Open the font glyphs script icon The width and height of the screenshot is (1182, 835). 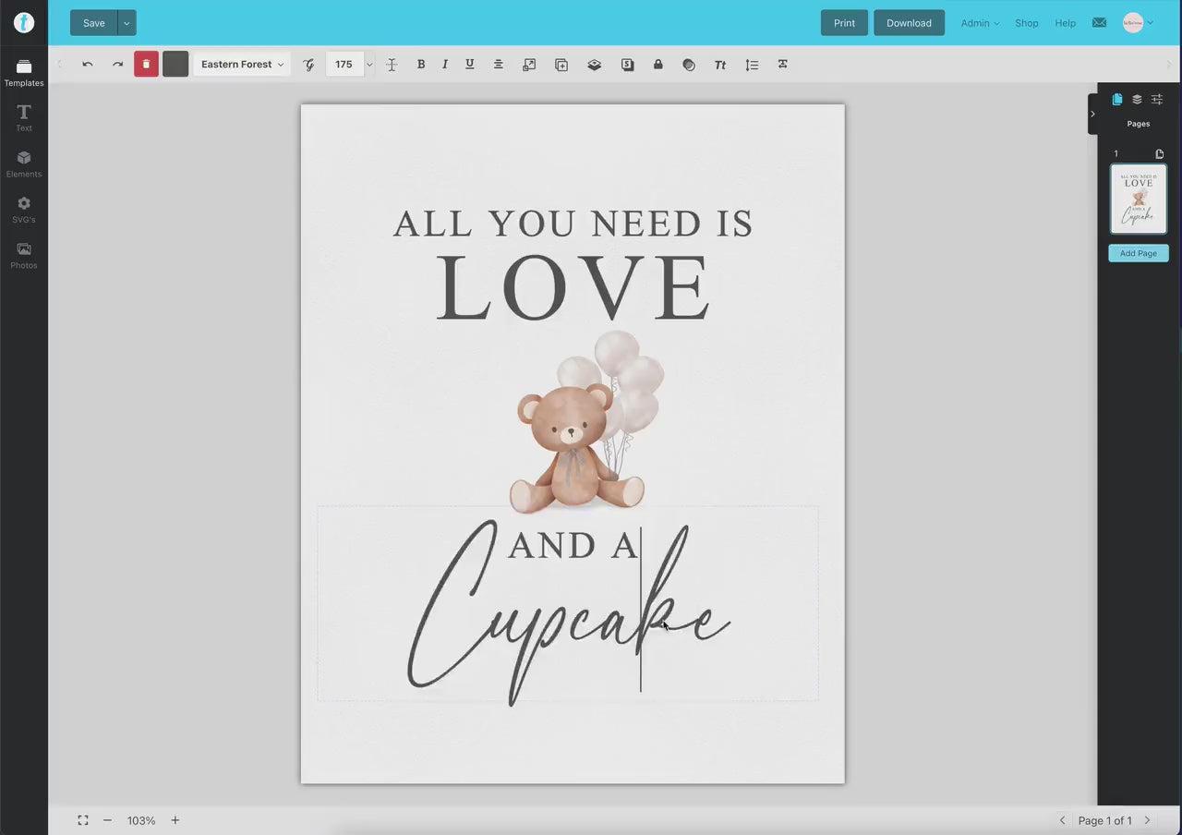click(x=308, y=65)
